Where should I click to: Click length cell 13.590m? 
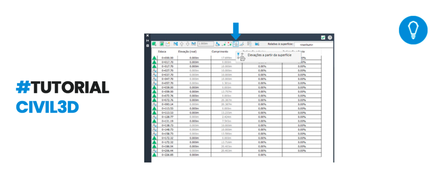(227, 134)
